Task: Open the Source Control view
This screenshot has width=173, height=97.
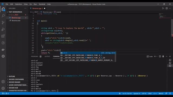Action: pyautogui.click(x=3, y=22)
